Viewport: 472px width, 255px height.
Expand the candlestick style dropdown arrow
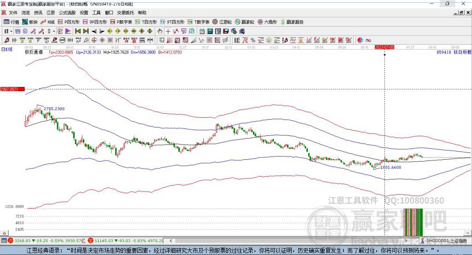pos(54,31)
